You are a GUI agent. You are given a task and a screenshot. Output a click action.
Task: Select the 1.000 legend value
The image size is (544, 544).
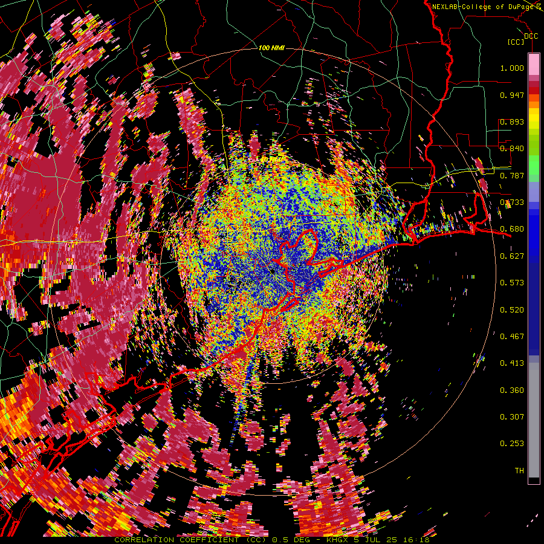(x=512, y=68)
